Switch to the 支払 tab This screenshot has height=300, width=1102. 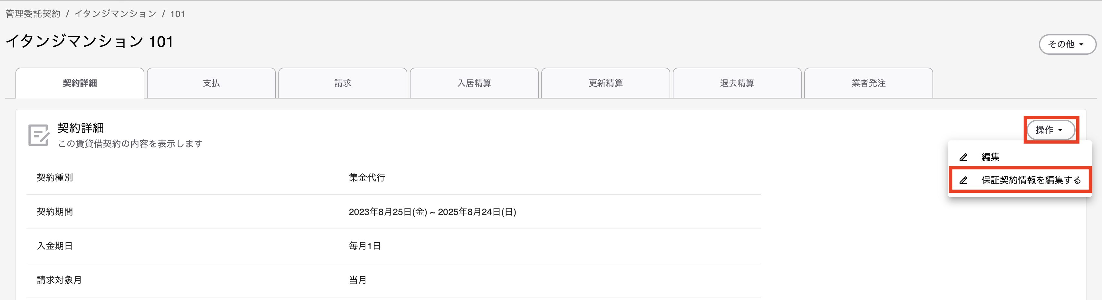tap(211, 83)
